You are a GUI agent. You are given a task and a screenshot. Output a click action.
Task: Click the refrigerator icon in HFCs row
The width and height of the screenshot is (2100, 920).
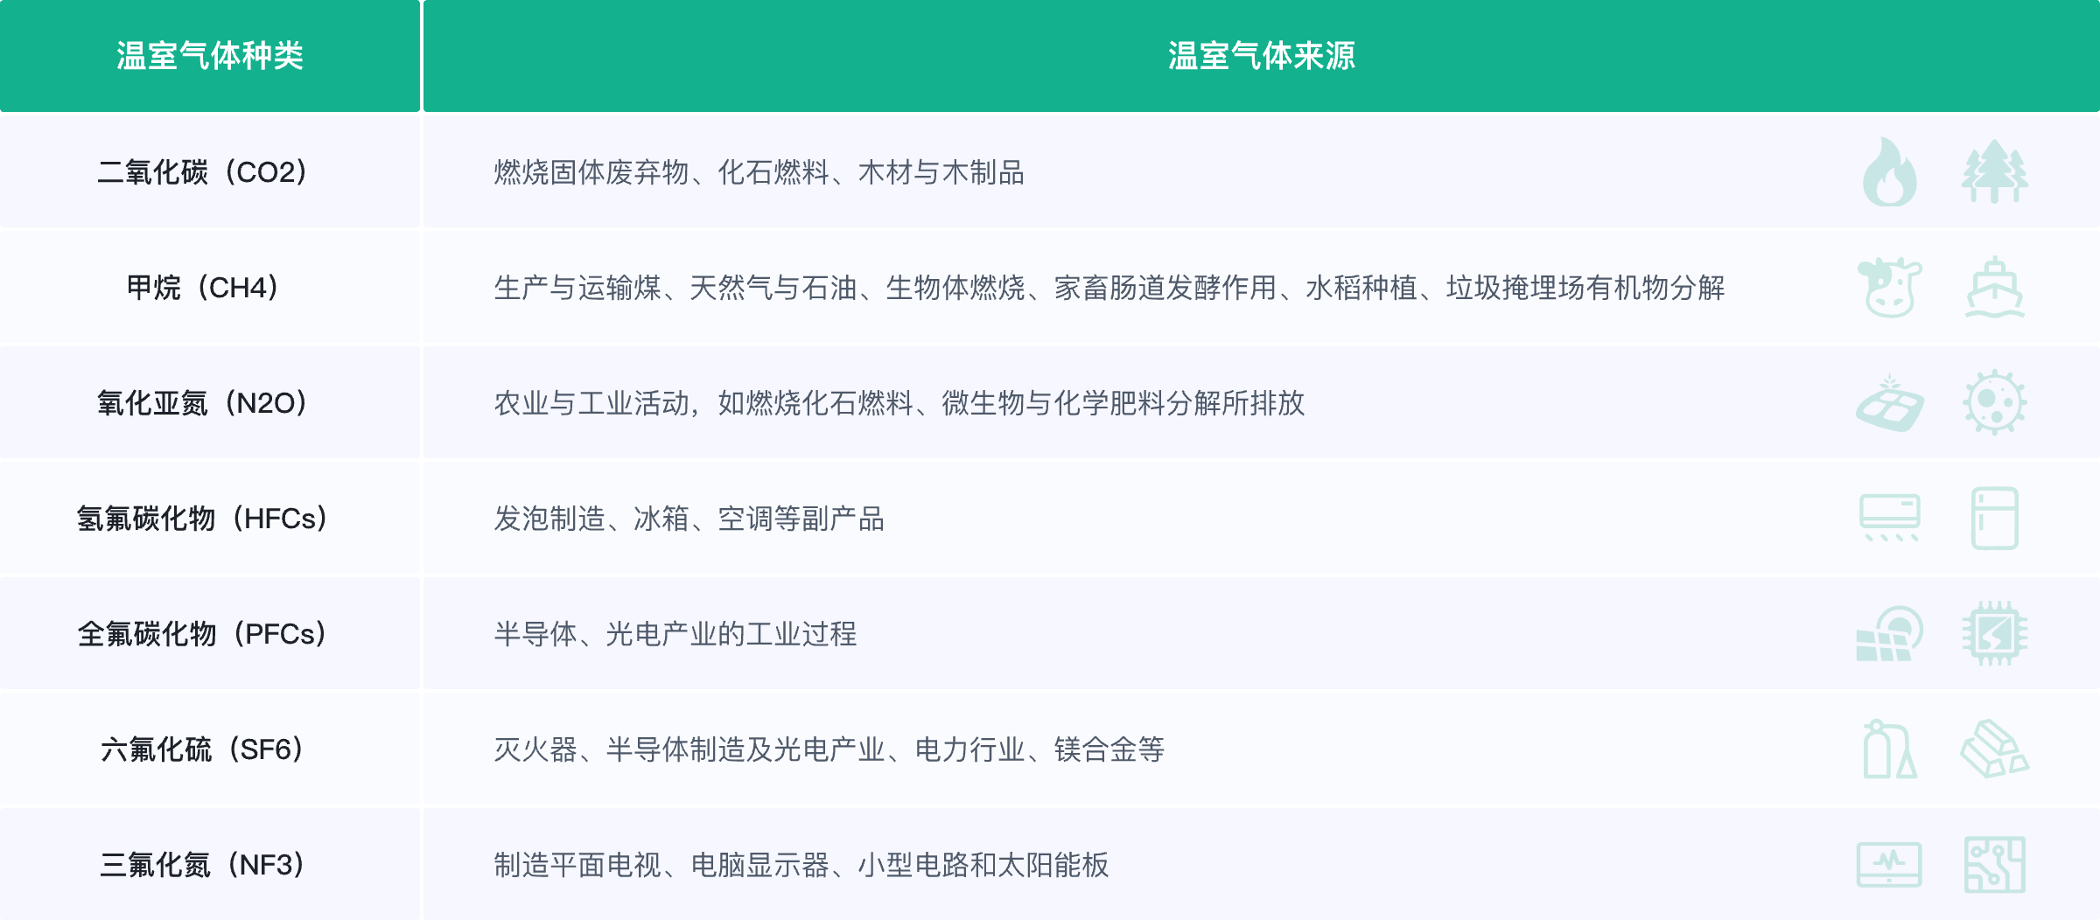[1995, 518]
